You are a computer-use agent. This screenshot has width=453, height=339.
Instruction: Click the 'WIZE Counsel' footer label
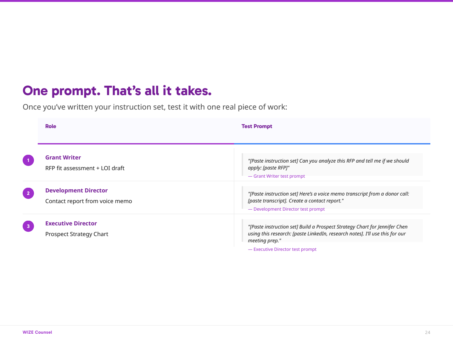coord(37,332)
